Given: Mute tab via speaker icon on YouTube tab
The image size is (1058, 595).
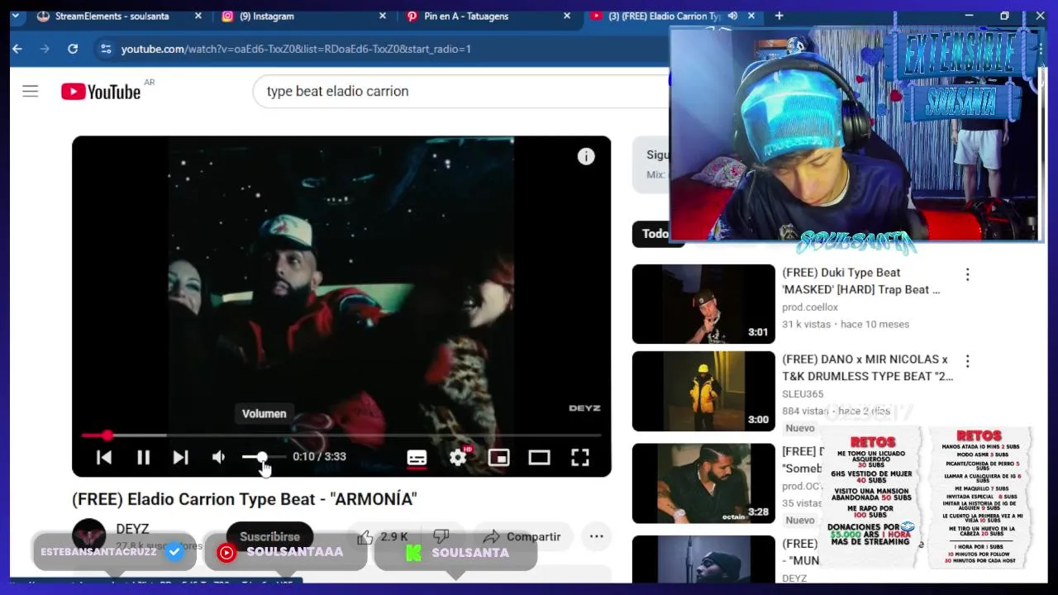Looking at the screenshot, I should pos(732,16).
